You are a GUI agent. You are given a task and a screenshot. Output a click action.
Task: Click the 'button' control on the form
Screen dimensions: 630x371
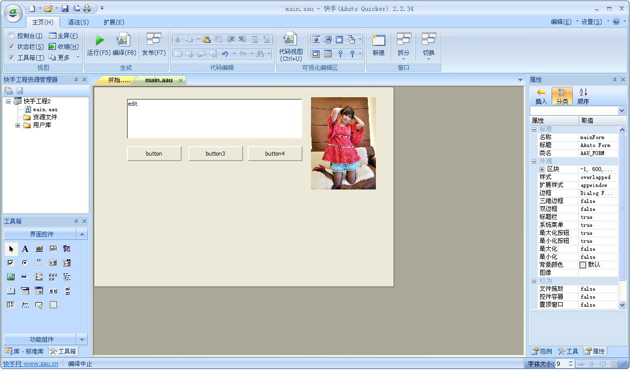154,154
